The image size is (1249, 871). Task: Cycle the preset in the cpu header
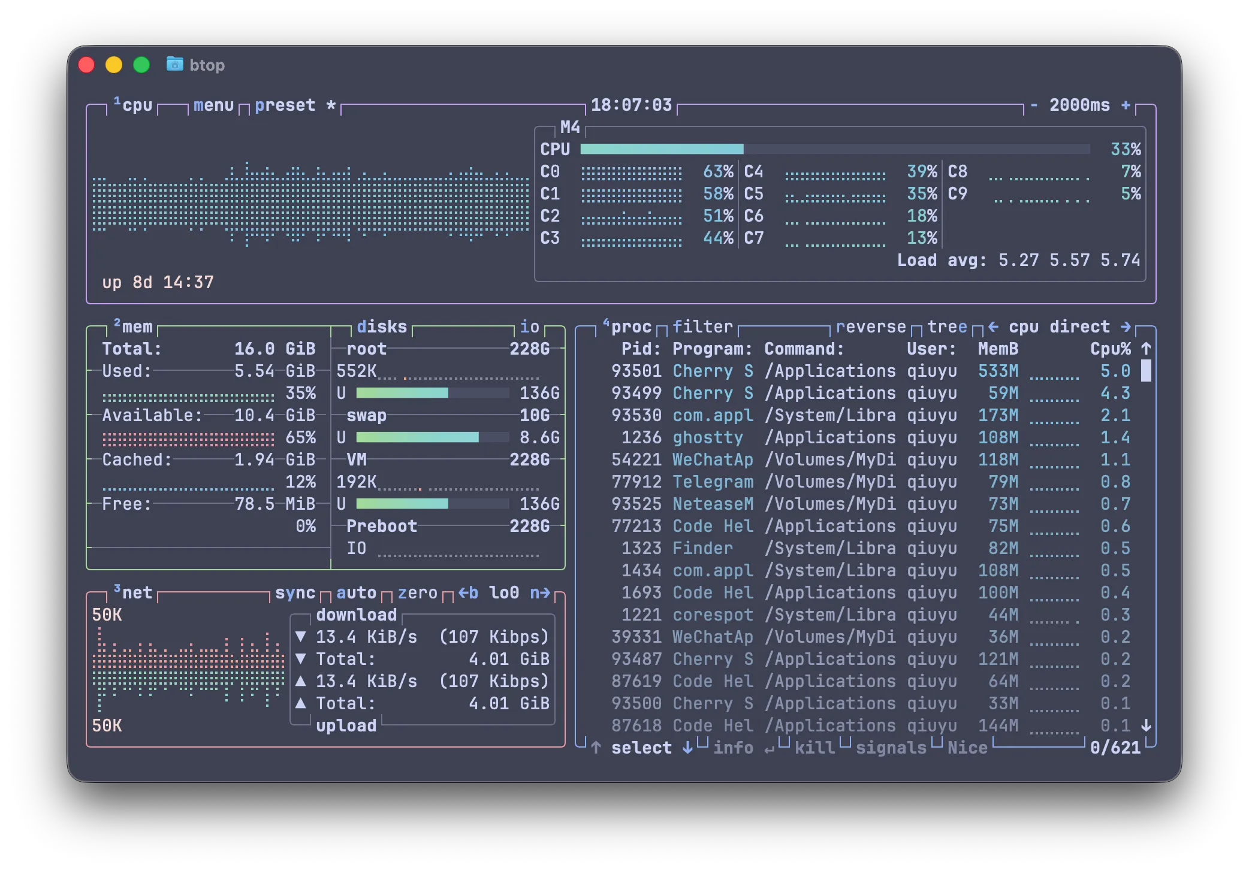click(285, 105)
